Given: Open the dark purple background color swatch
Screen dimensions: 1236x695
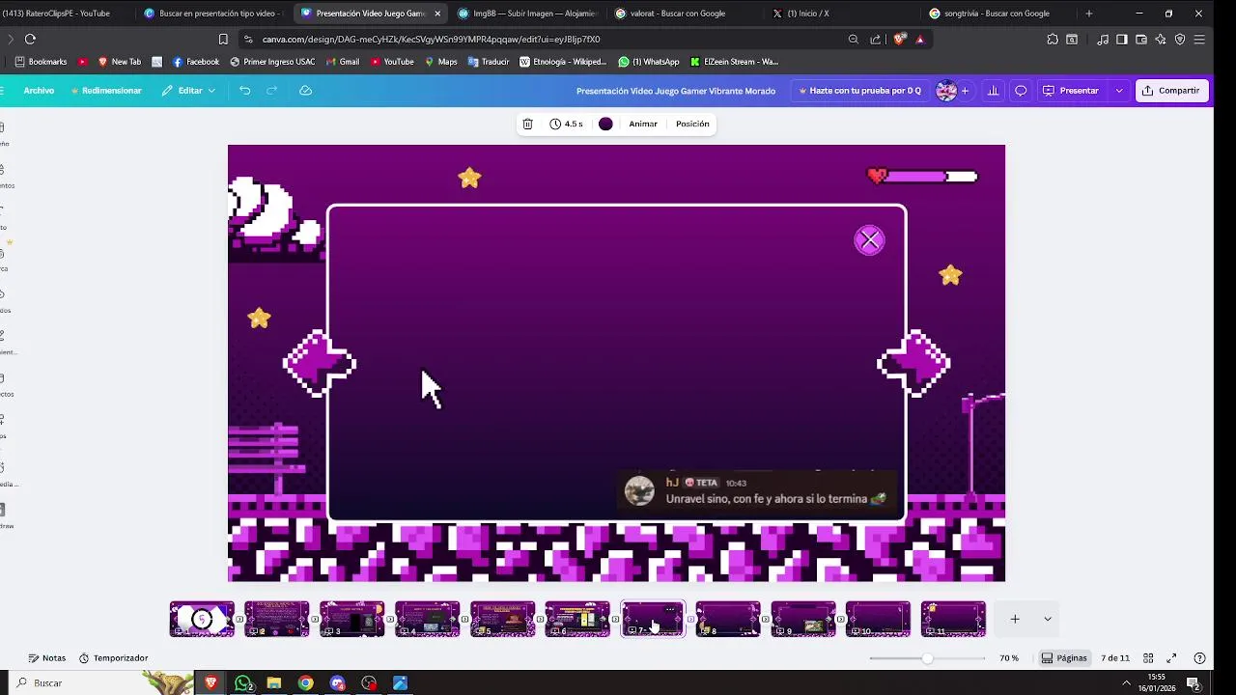Looking at the screenshot, I should click(605, 124).
